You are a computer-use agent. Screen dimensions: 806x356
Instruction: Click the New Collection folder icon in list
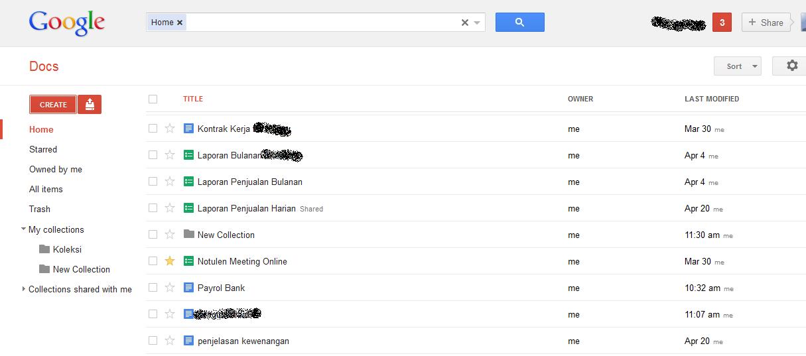(x=188, y=234)
